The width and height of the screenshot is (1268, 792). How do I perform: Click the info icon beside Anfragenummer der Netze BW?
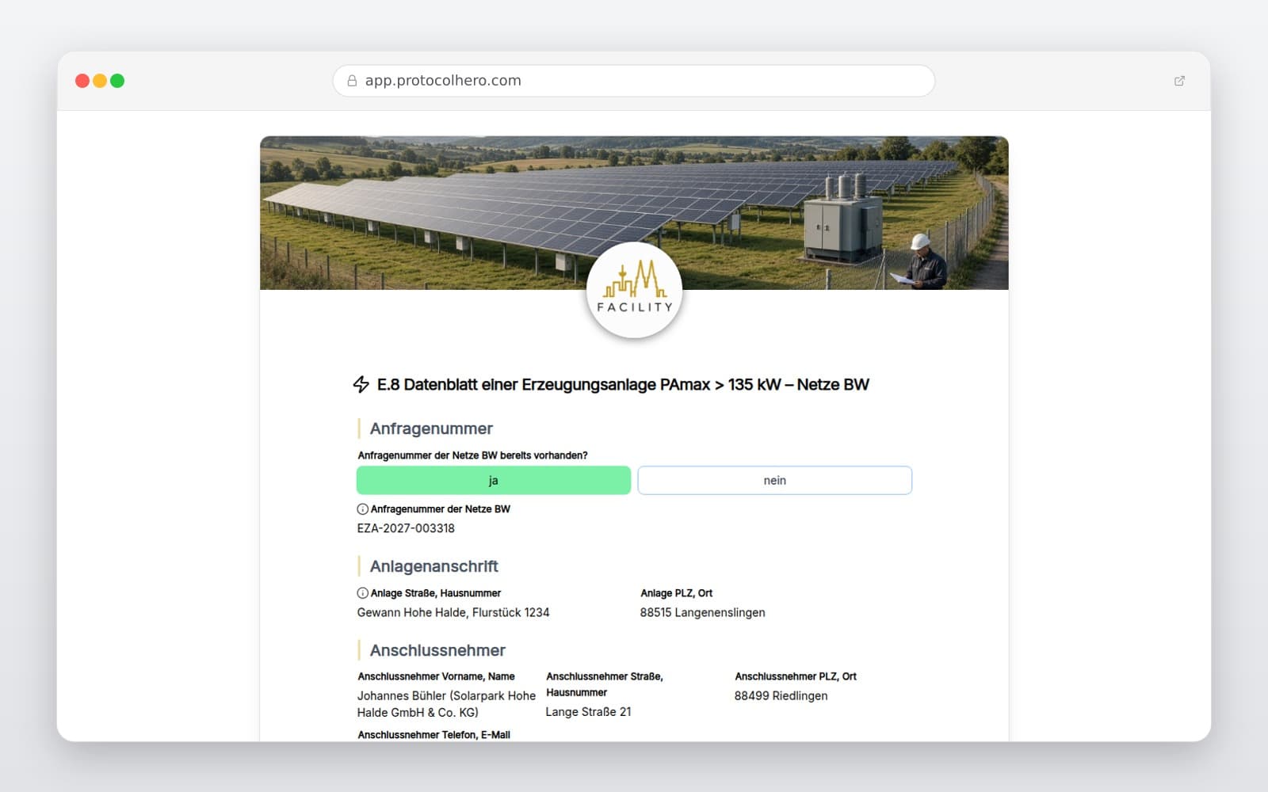(x=362, y=509)
